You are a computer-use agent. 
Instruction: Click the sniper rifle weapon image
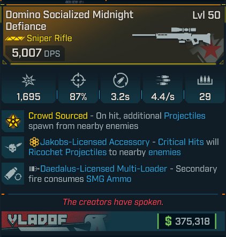[171, 35]
